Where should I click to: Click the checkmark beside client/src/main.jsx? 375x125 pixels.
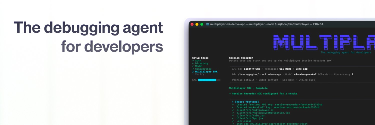[233, 115]
